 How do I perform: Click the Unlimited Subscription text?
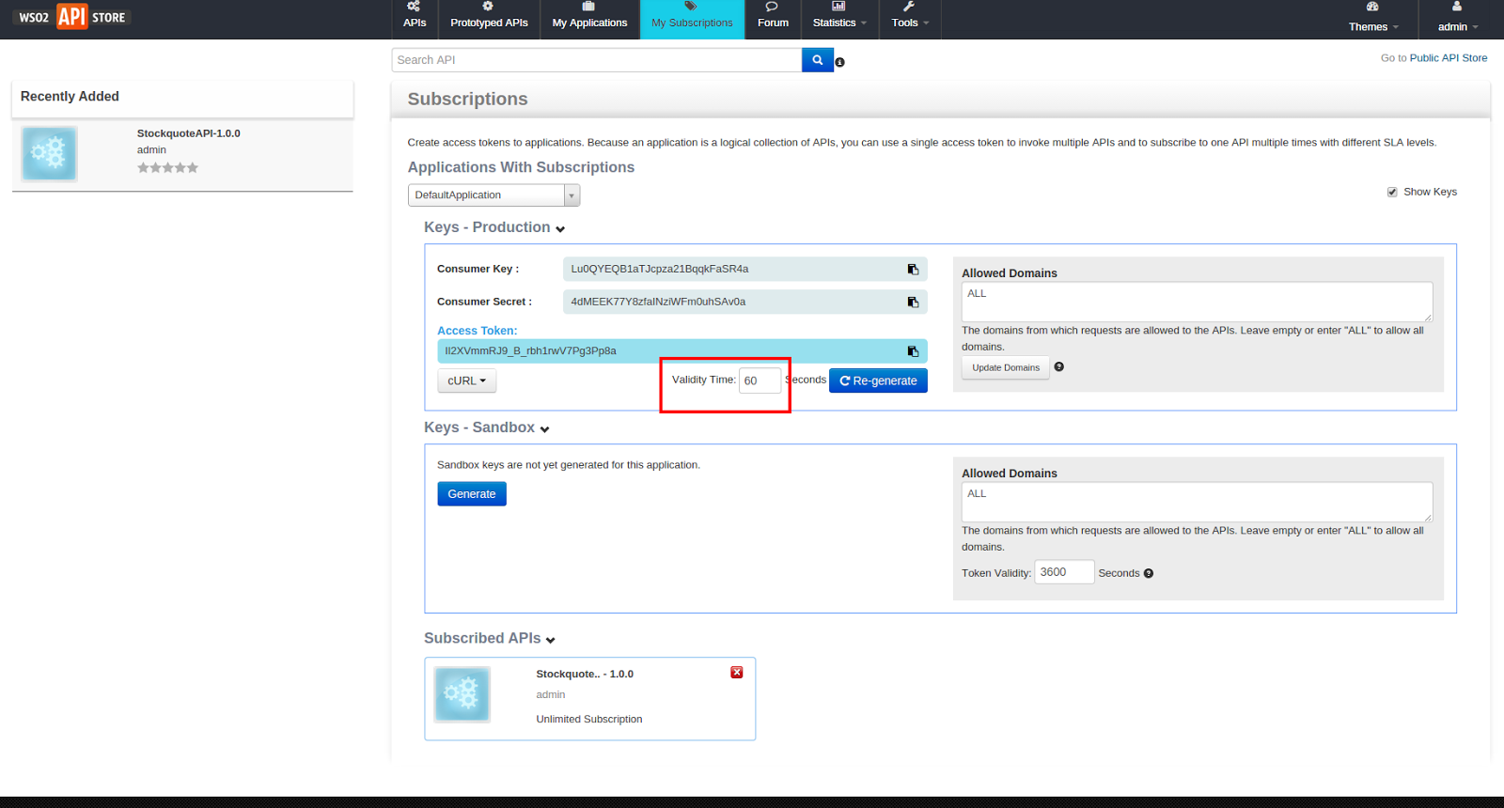(x=589, y=720)
